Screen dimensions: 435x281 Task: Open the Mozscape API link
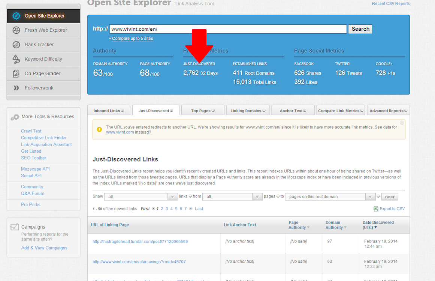(35, 169)
